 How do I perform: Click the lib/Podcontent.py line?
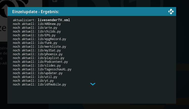point(40,62)
